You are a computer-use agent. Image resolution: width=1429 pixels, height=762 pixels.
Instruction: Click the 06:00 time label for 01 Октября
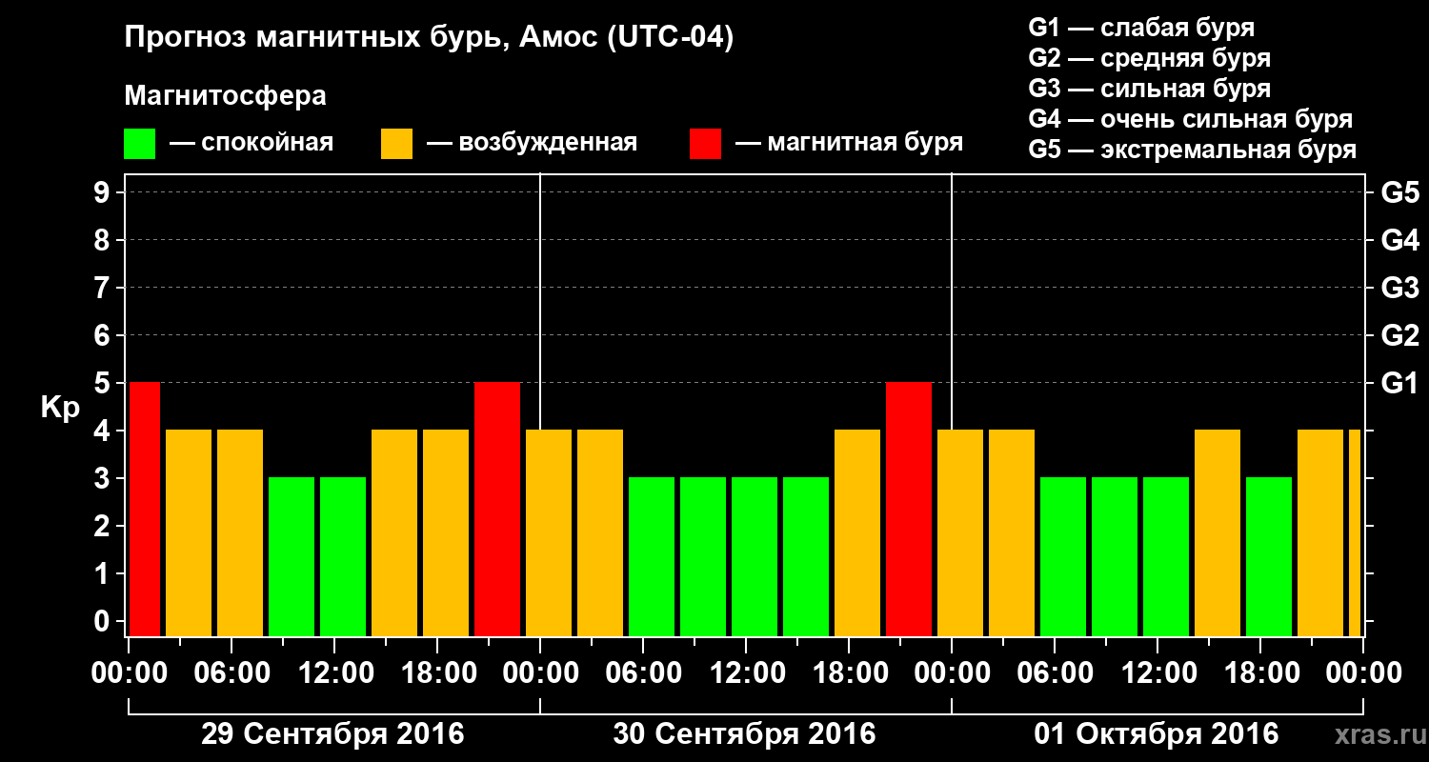pos(1055,673)
